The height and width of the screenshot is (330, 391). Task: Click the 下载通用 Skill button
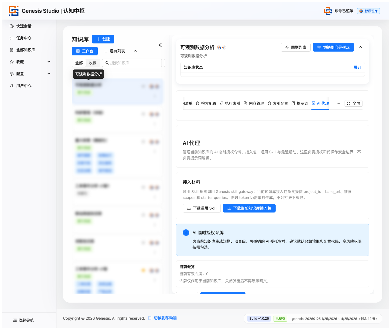202,208
